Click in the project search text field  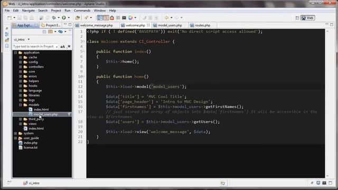34,46
